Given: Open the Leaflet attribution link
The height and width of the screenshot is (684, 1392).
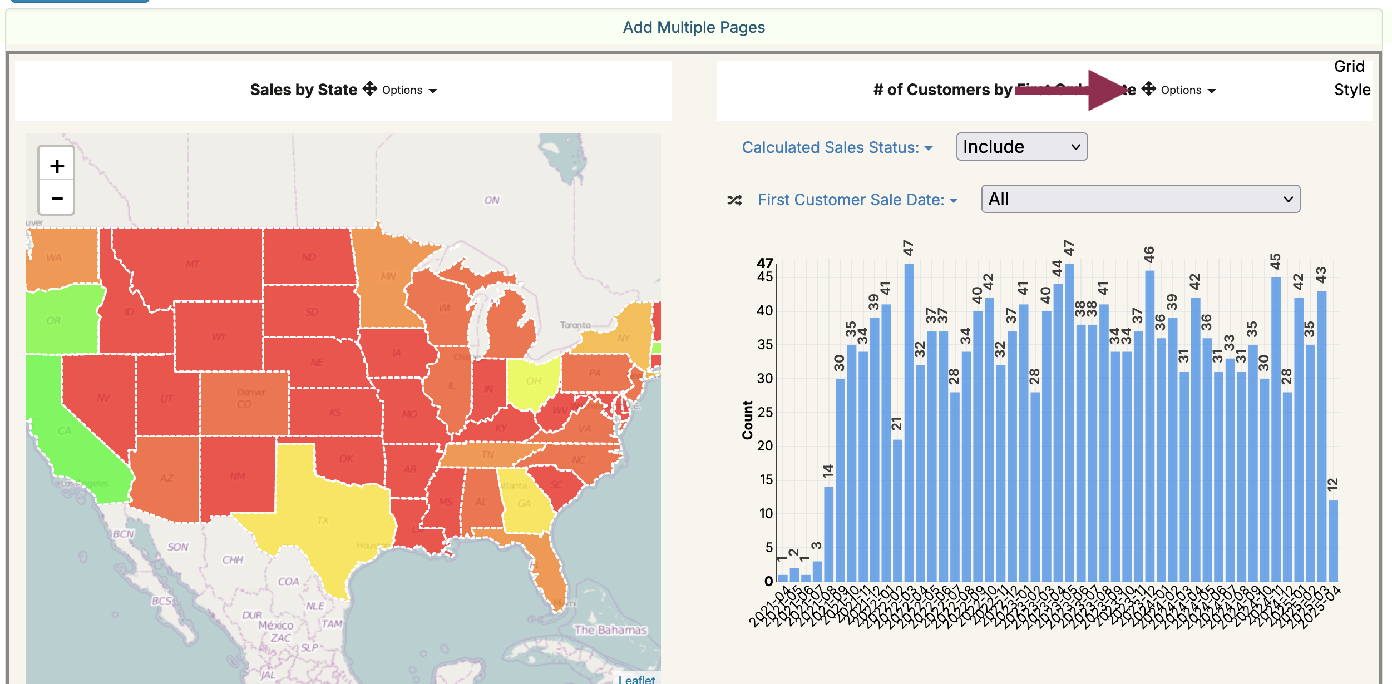Looking at the screenshot, I should pos(637,679).
